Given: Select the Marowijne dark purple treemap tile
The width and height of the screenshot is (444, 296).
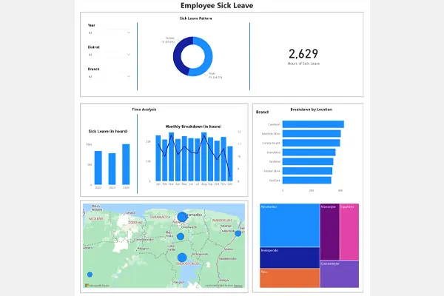Looking at the screenshot, I should (330, 232).
